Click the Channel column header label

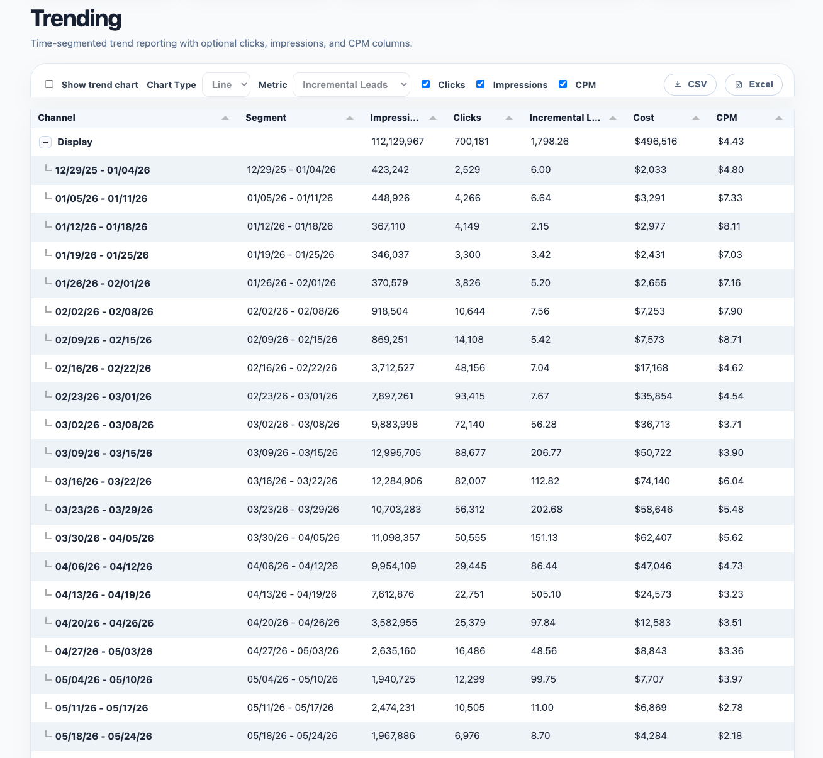click(x=57, y=118)
